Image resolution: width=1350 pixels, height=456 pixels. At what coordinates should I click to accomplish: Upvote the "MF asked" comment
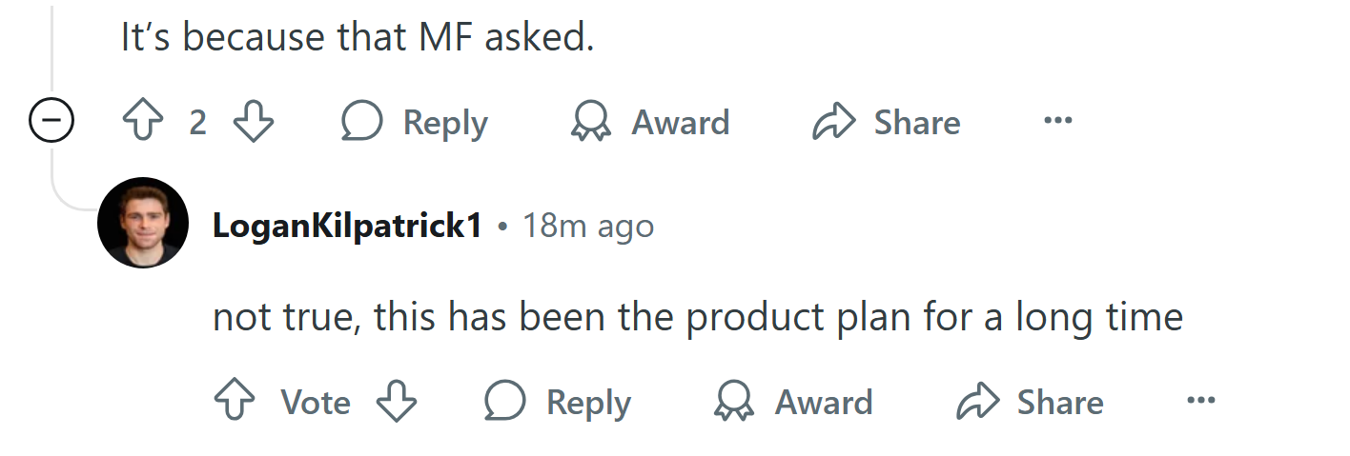(x=141, y=122)
